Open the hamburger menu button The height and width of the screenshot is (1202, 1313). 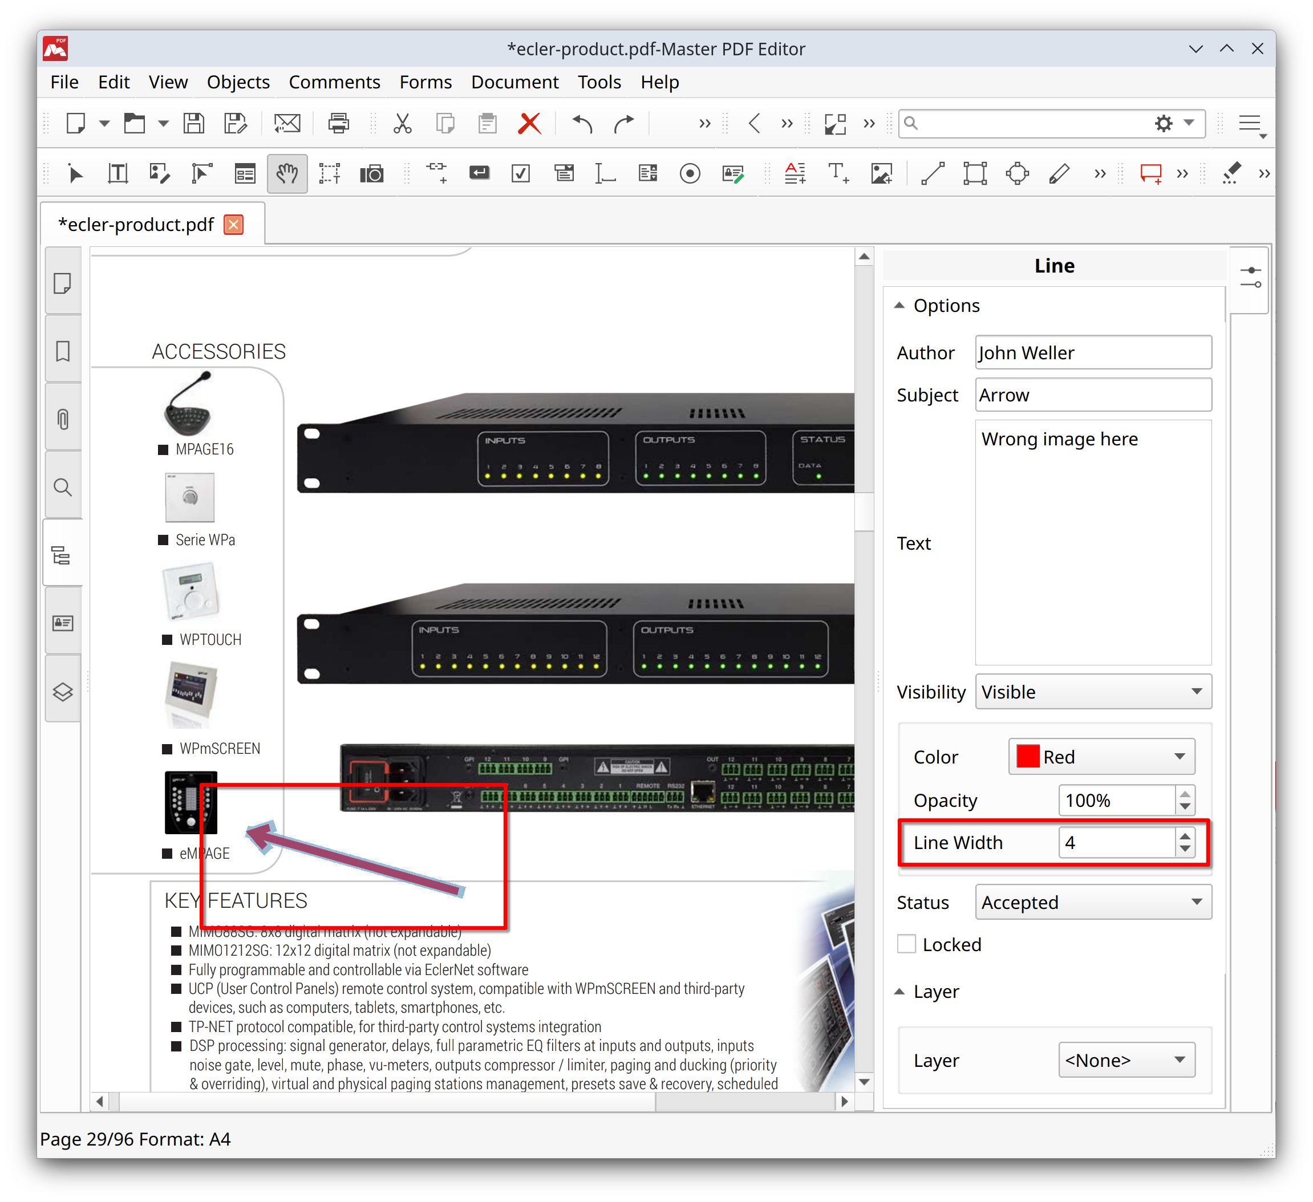point(1251,124)
